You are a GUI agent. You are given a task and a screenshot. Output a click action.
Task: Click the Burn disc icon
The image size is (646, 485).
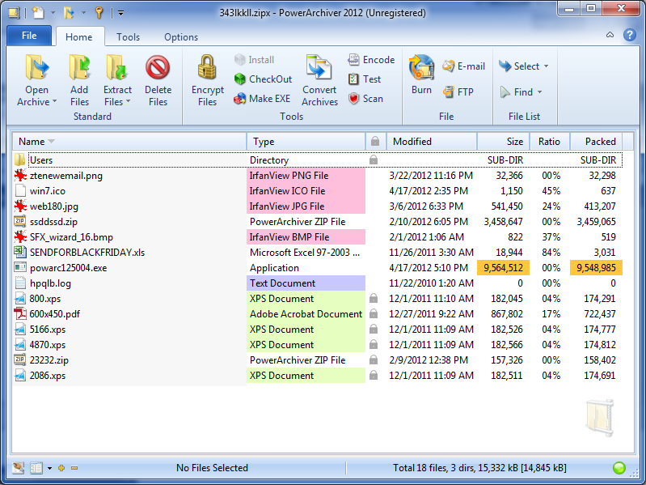point(421,68)
